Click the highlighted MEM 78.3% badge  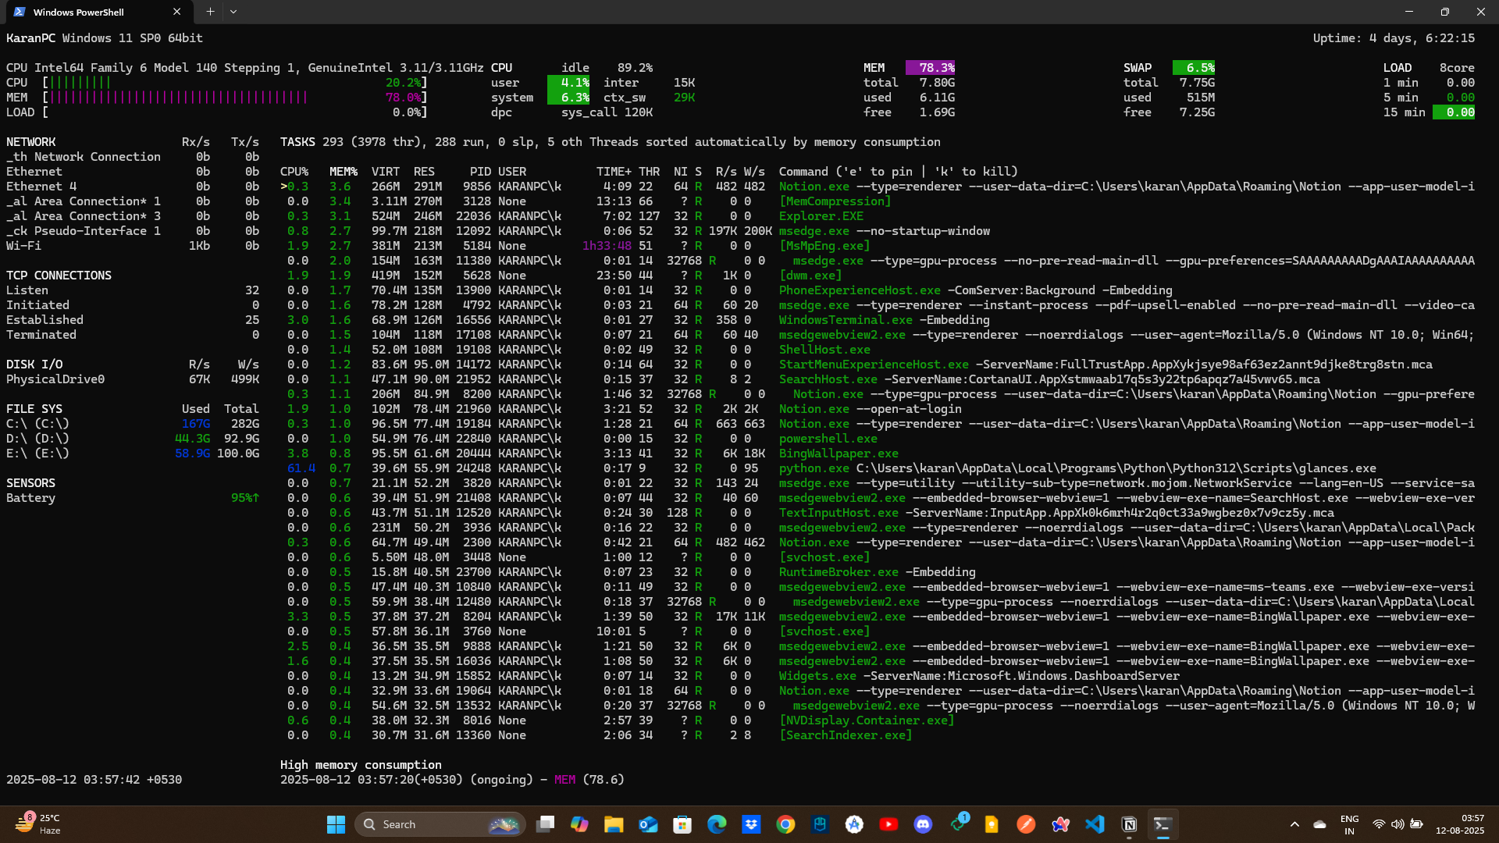click(930, 68)
